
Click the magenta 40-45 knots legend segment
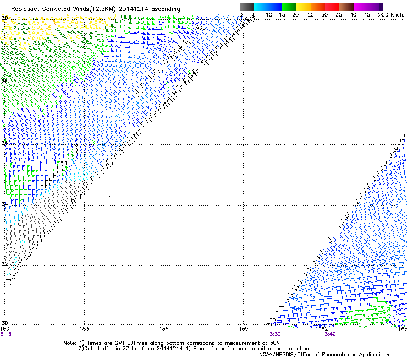(x=361, y=7)
